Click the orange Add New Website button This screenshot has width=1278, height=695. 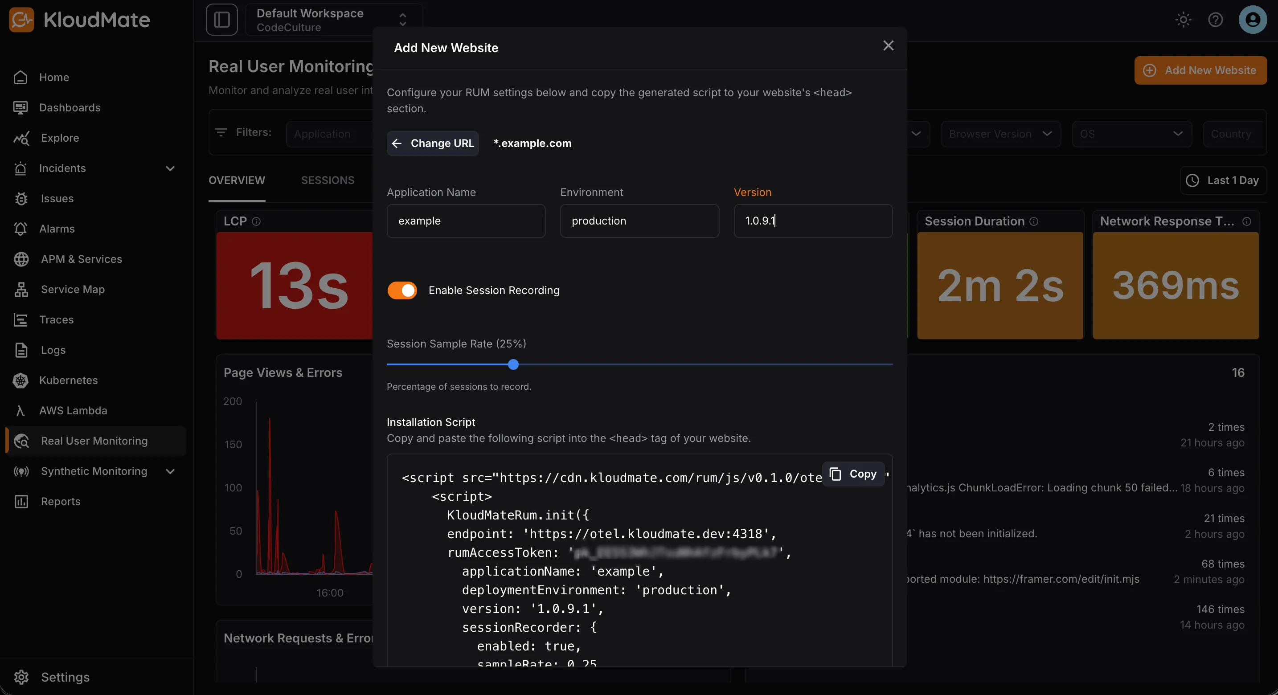click(1200, 70)
